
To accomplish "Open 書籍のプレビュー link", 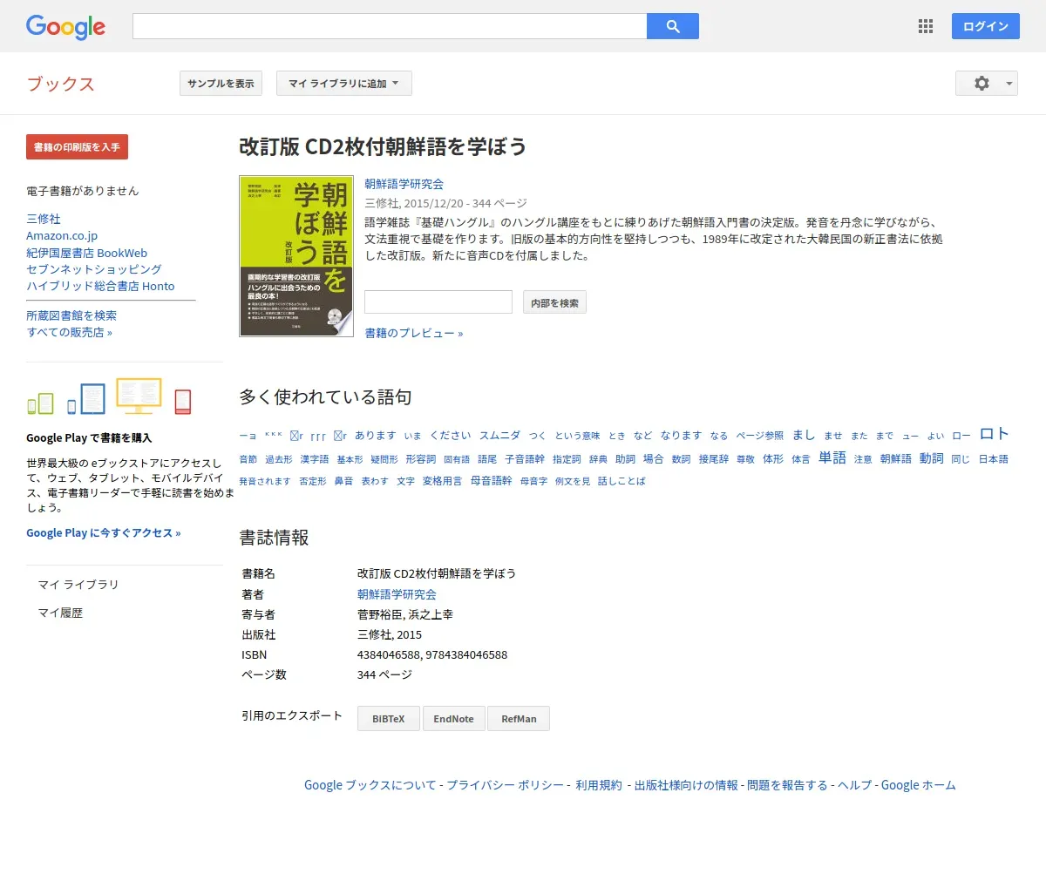I will (x=414, y=333).
